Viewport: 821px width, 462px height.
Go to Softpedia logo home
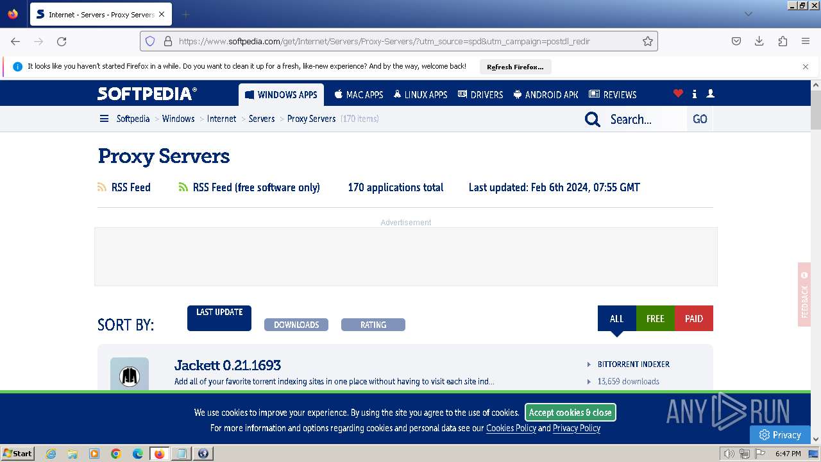(147, 94)
